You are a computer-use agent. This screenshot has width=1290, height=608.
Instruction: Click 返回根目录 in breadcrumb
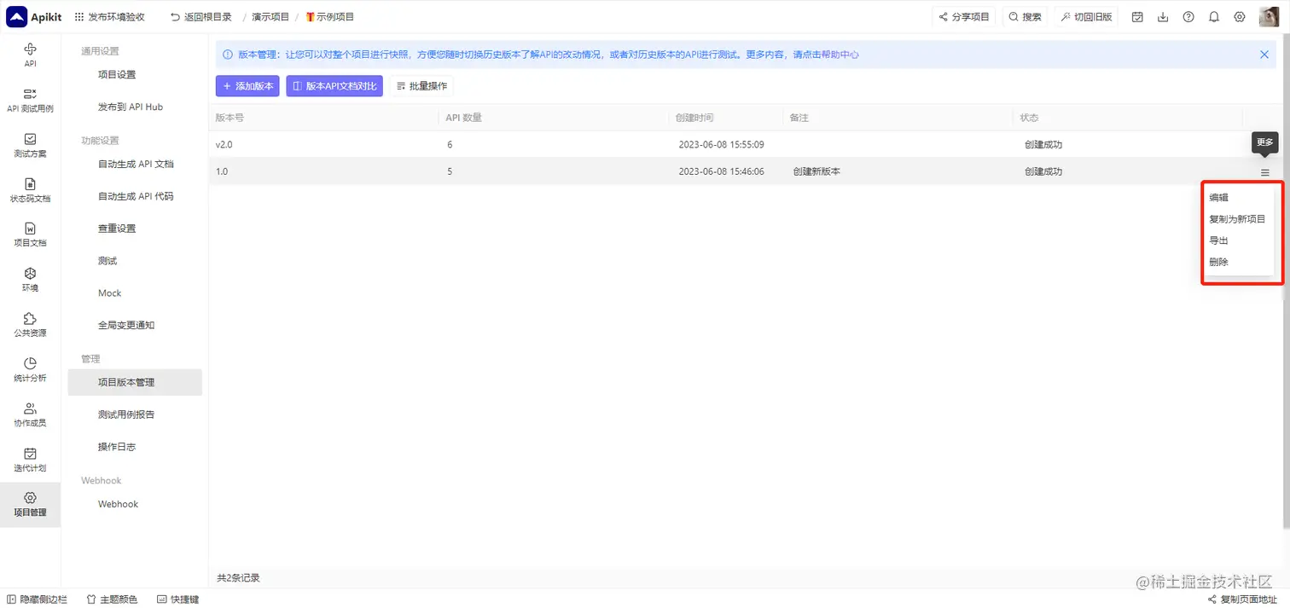[201, 17]
